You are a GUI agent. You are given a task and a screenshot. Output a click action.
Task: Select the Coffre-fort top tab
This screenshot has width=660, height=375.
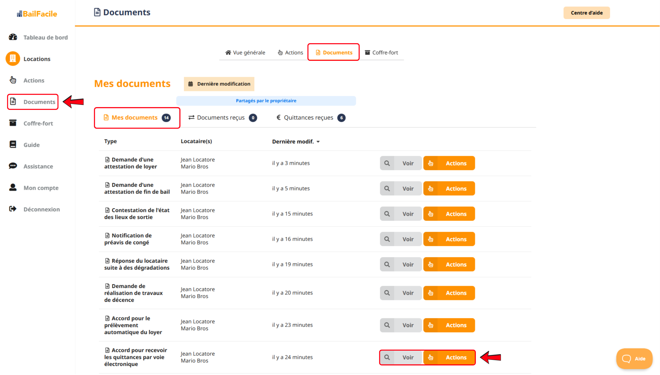point(382,52)
